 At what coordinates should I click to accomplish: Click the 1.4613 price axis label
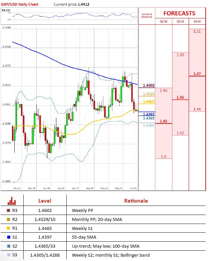point(6,85)
